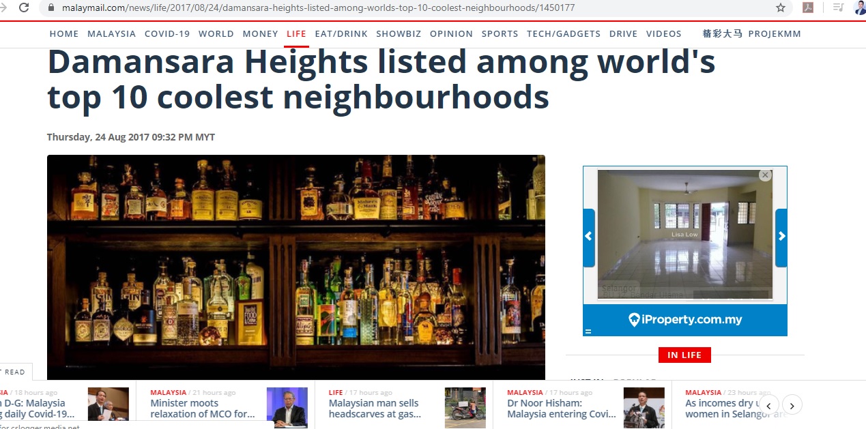866x429 pixels.
Task: Go to previous stories in bottom carousel
Action: point(768,405)
